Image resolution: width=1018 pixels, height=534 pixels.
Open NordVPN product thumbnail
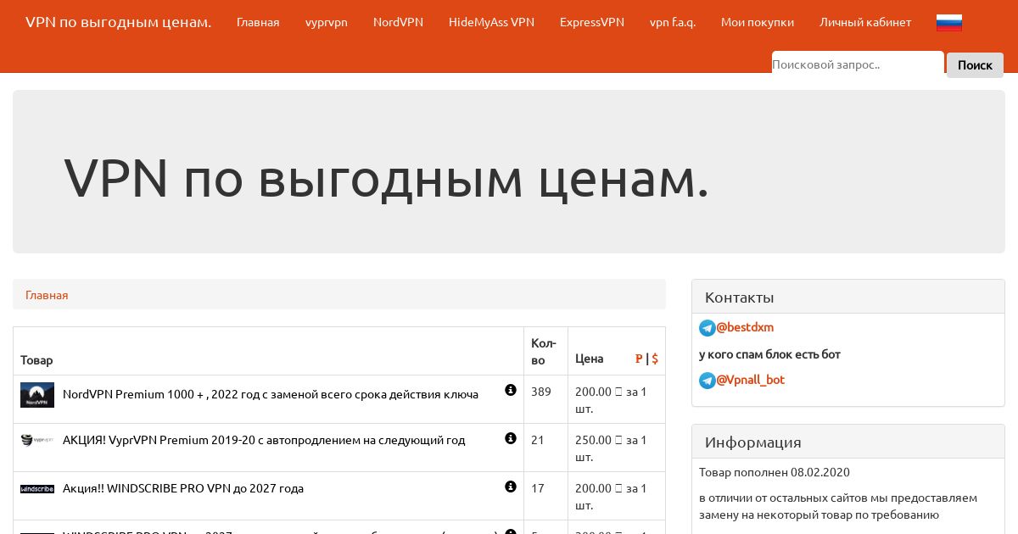tap(37, 395)
